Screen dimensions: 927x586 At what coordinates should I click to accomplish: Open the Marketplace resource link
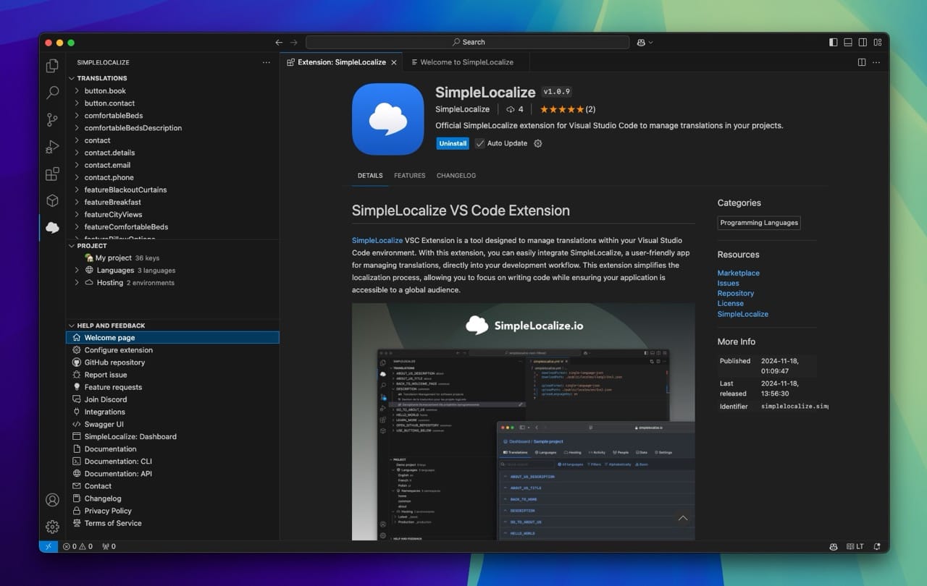click(x=738, y=273)
